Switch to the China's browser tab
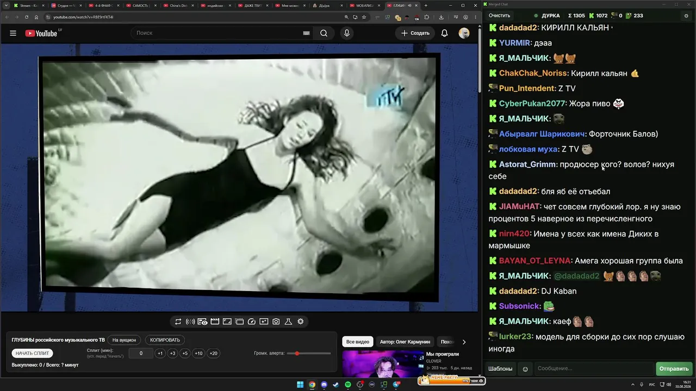696x391 pixels. click(x=177, y=5)
